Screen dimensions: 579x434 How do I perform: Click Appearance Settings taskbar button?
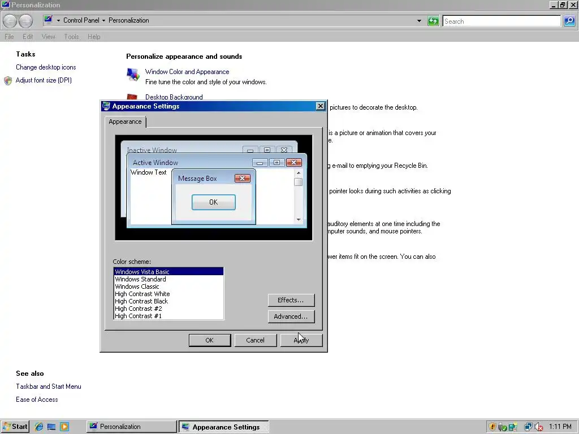pos(224,427)
